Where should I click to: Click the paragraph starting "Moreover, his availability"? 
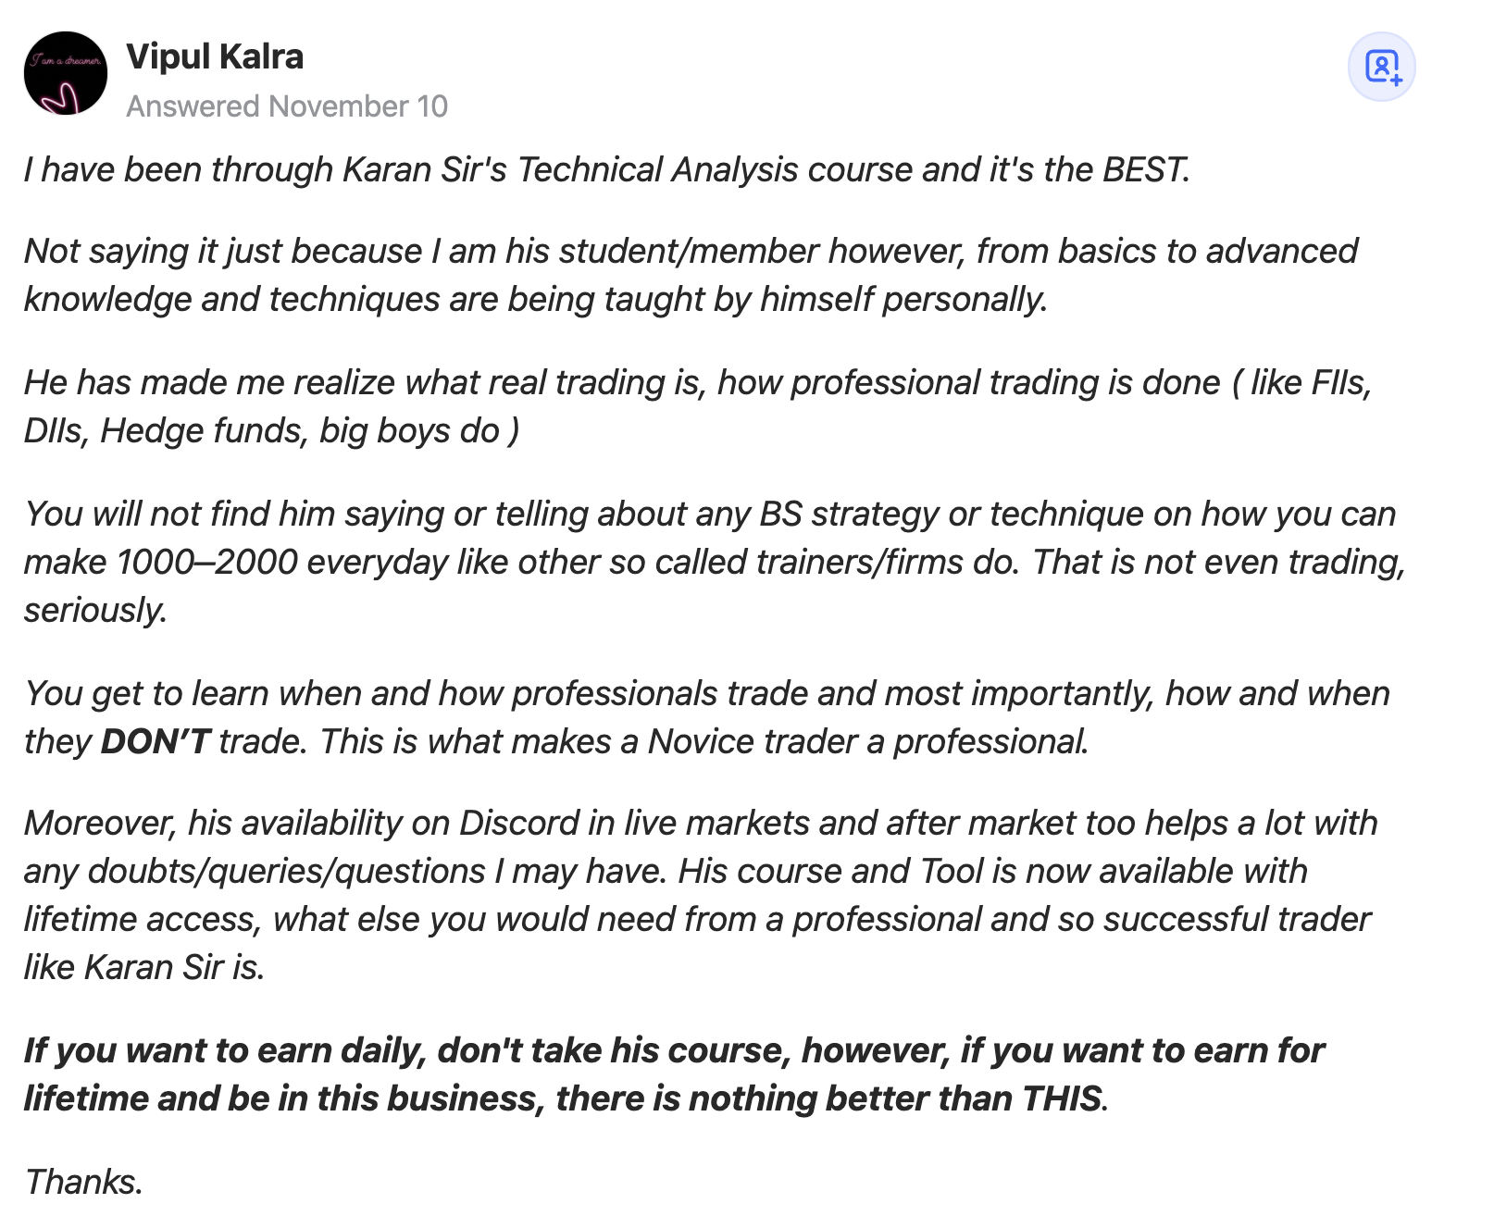(701, 895)
